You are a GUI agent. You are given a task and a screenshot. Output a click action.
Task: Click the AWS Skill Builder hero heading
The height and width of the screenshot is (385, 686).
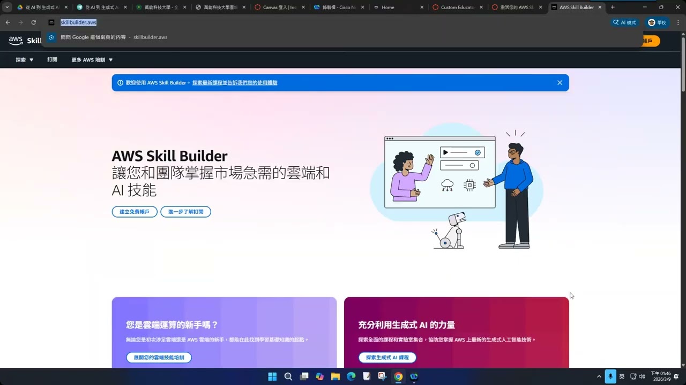point(169,156)
